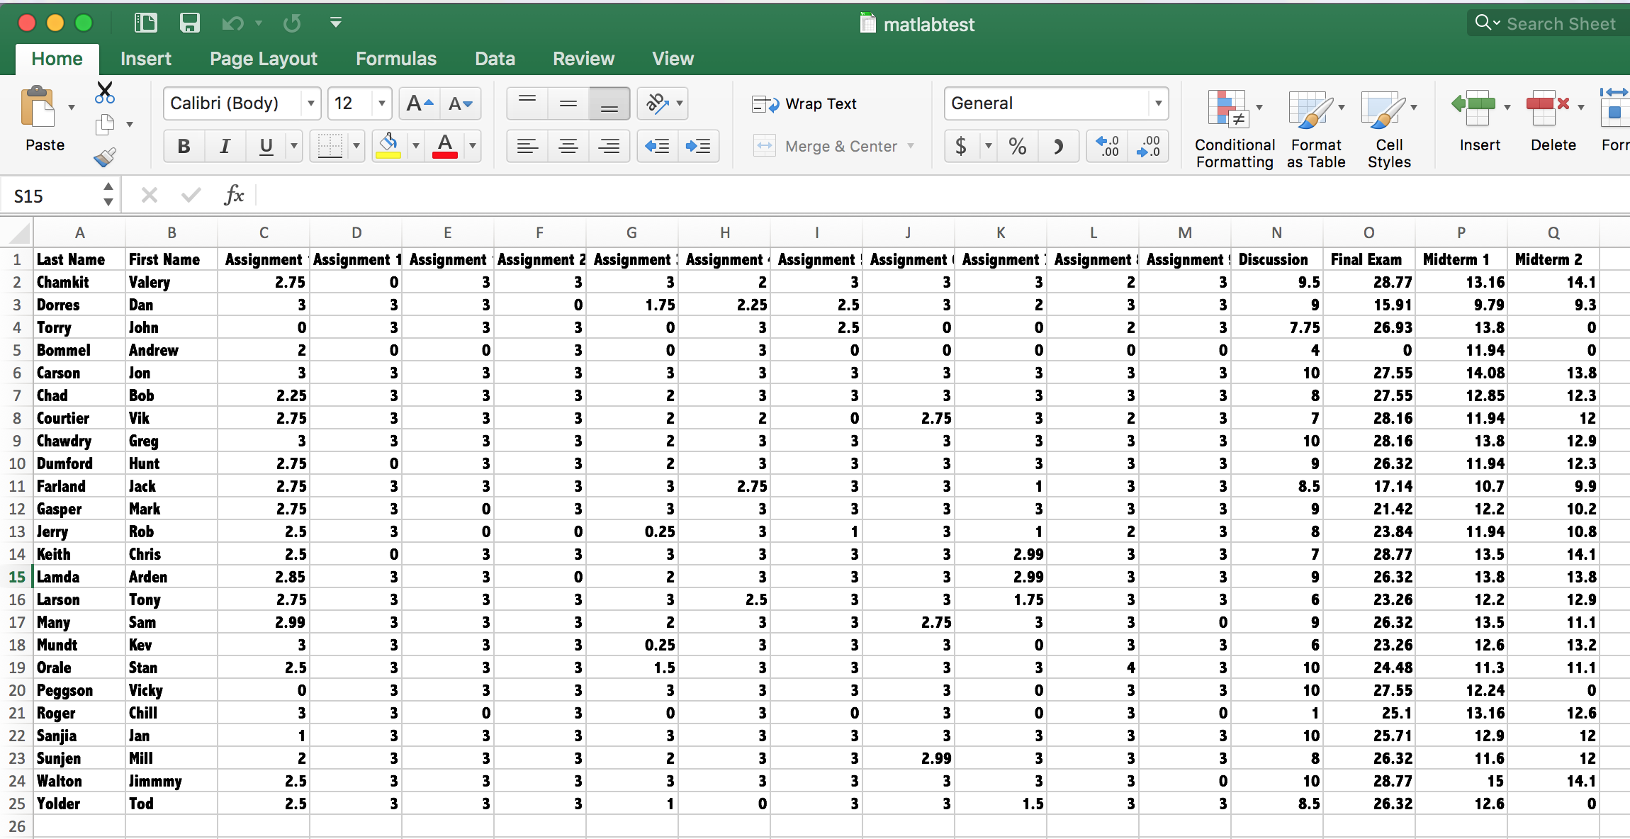Click the Increase Decimal icon
The height and width of the screenshot is (839, 1630).
coord(1108,147)
